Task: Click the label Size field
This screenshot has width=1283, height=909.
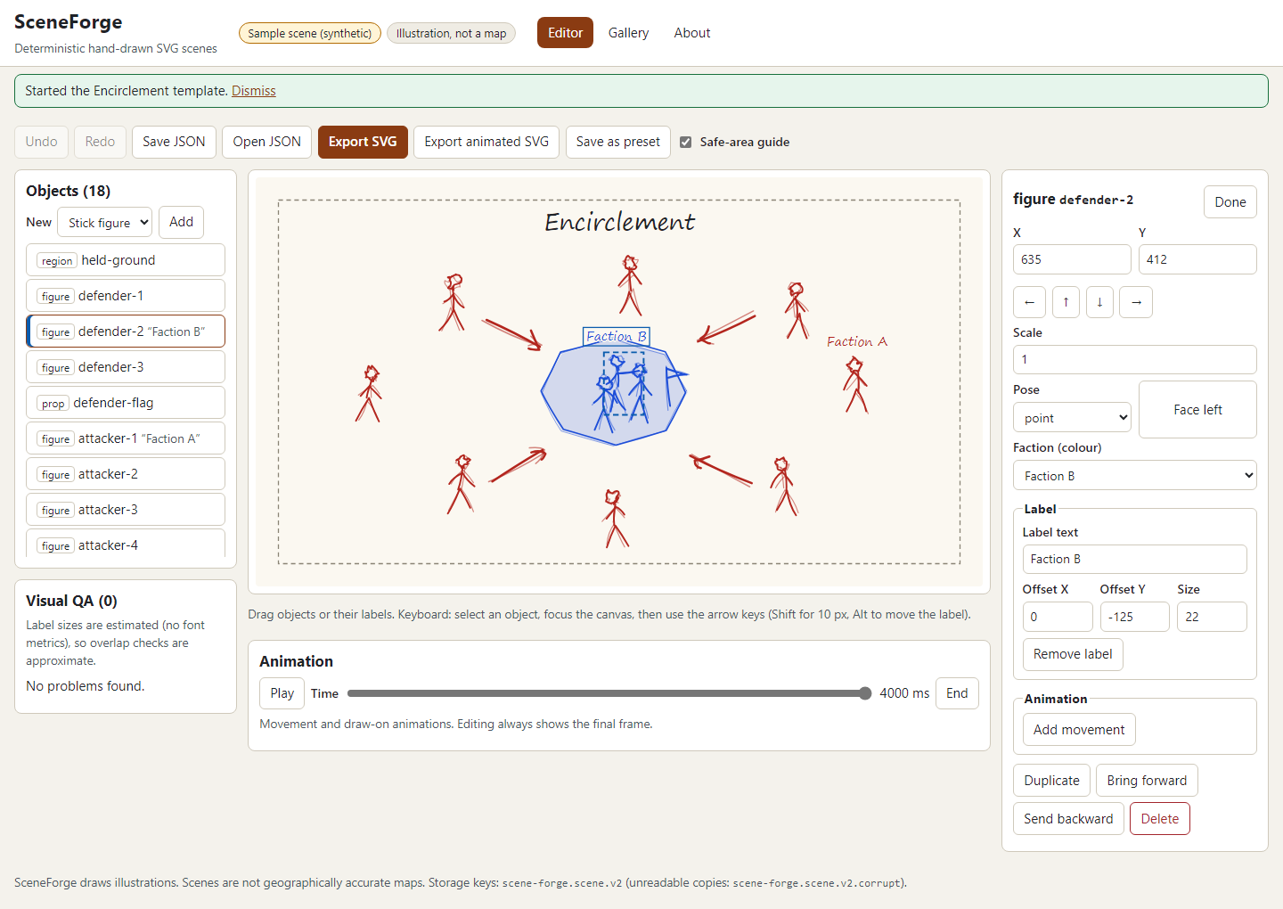Action: click(1212, 617)
